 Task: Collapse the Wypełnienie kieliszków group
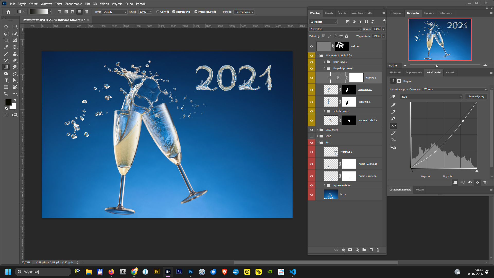click(317, 56)
